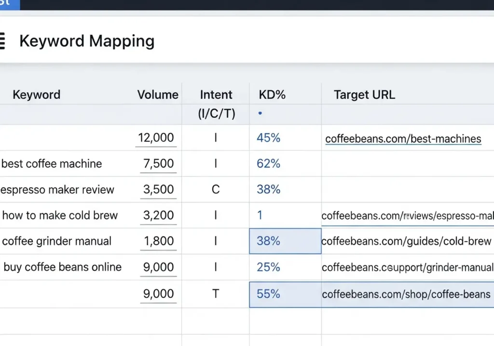494x346 pixels.
Task: Select the 'coffee grinder manual' keyword cell
Action: [x=57, y=241]
